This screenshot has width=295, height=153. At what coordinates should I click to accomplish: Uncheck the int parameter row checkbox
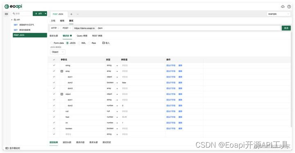click(x=54, y=123)
